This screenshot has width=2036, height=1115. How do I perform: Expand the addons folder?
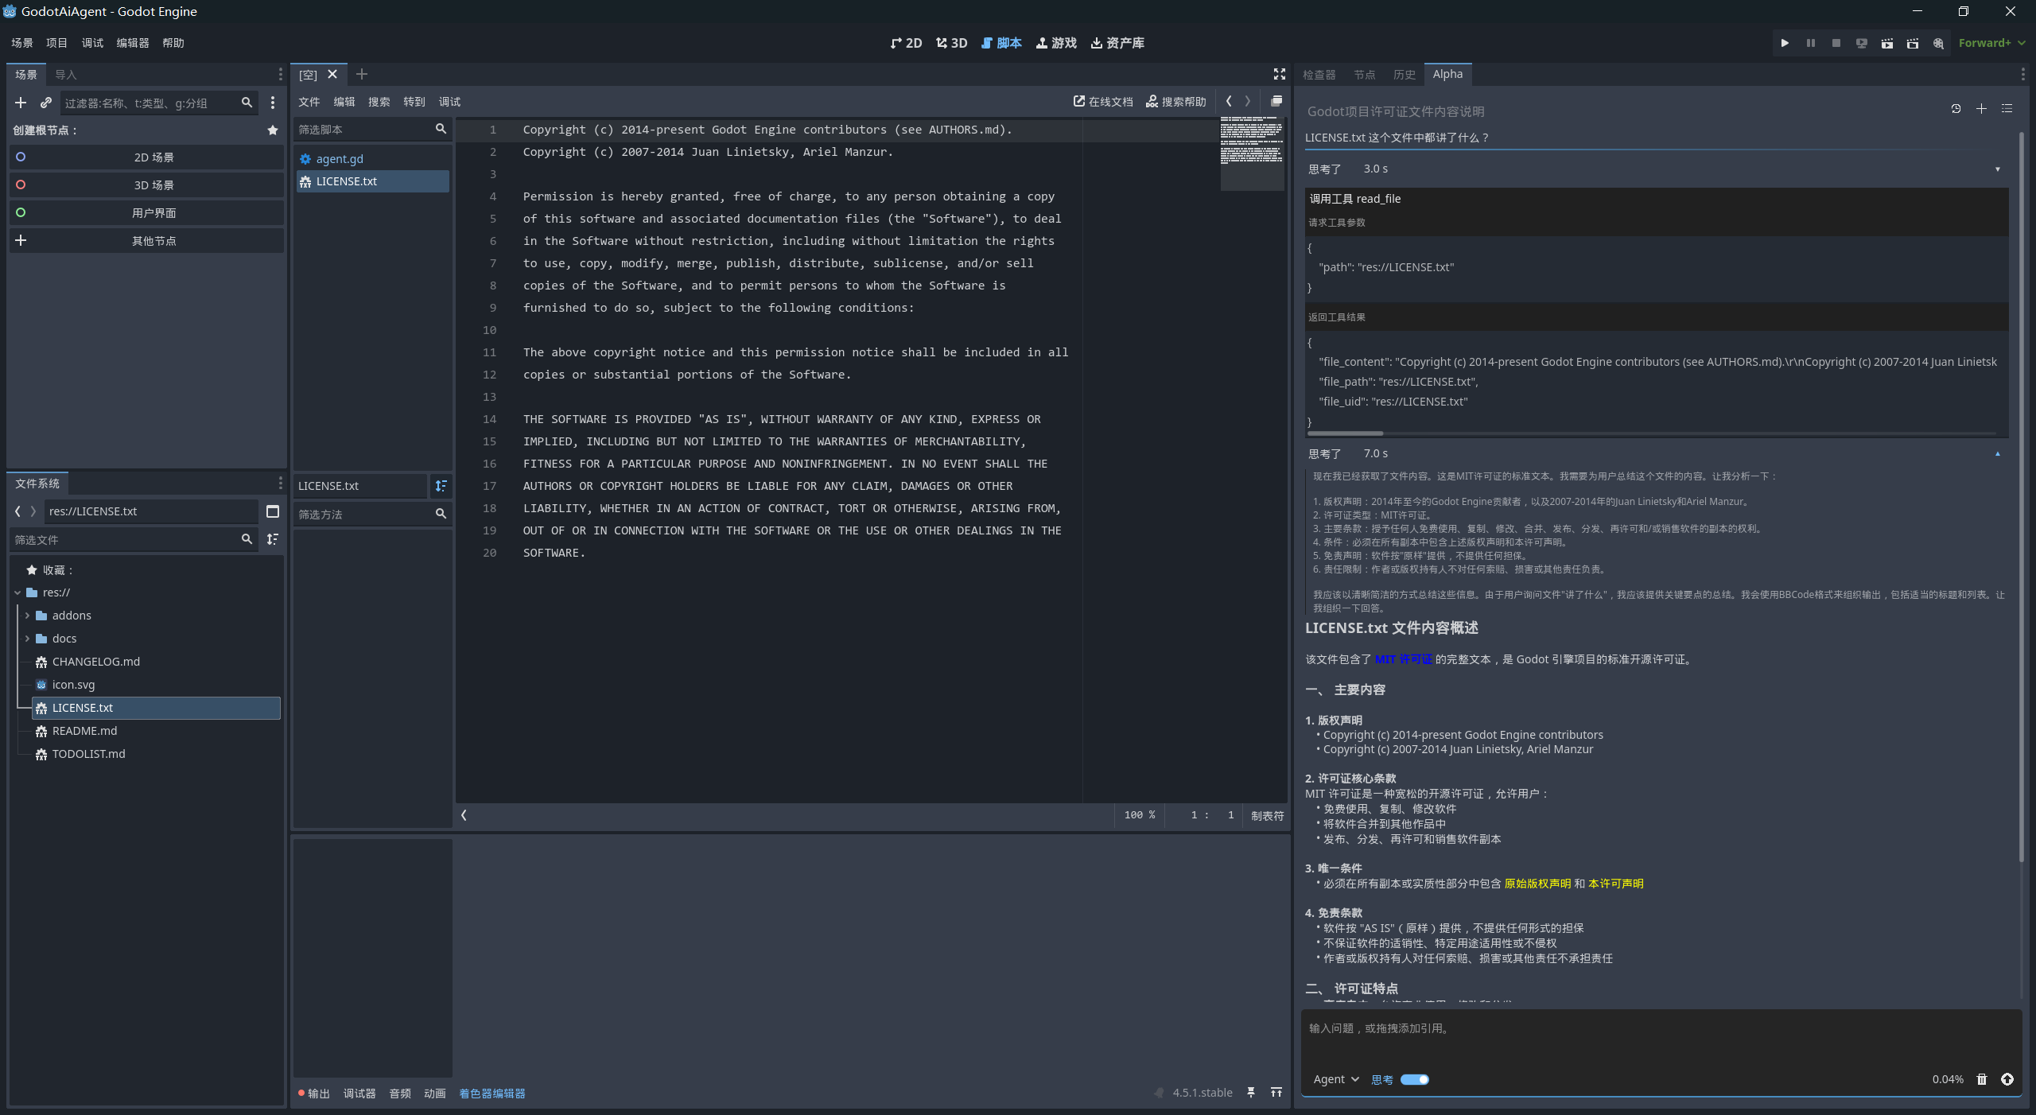[x=27, y=616]
